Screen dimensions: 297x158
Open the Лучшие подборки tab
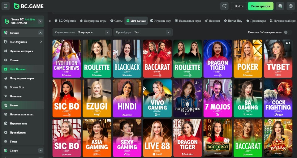(283, 21)
